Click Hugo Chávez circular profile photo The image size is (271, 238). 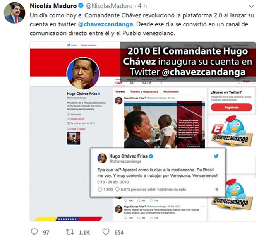coord(83,74)
